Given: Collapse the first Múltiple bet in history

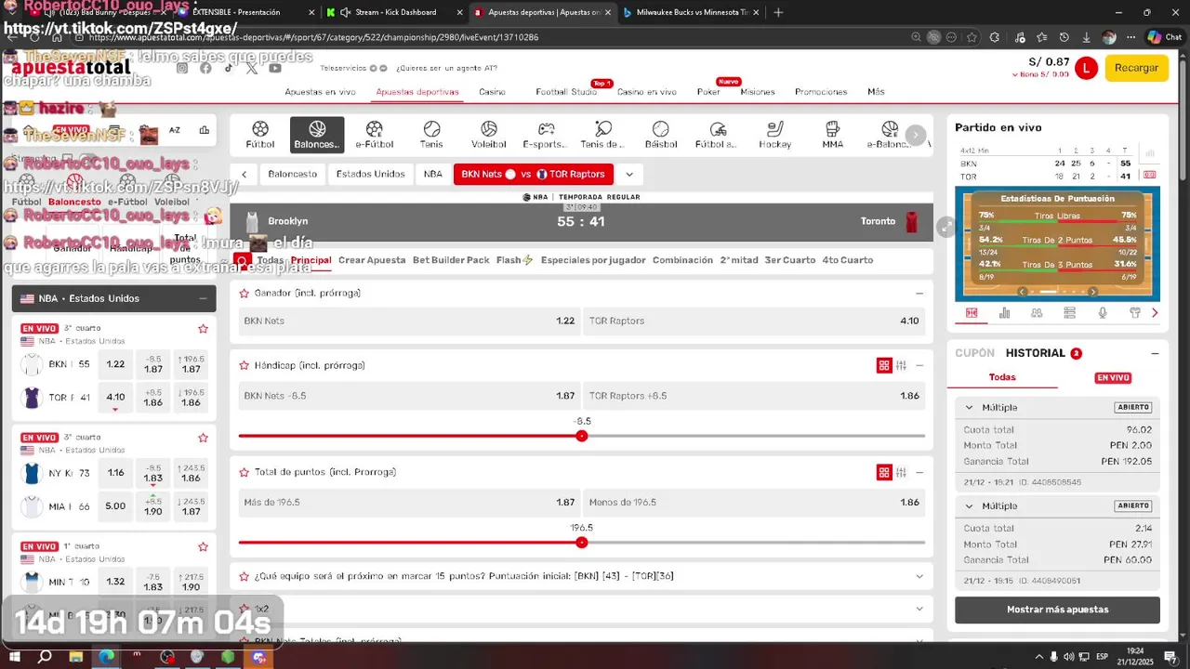Looking at the screenshot, I should [x=969, y=407].
